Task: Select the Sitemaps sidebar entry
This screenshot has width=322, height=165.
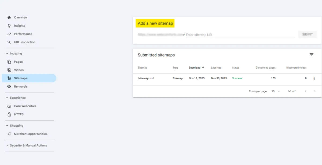Action: point(20,78)
